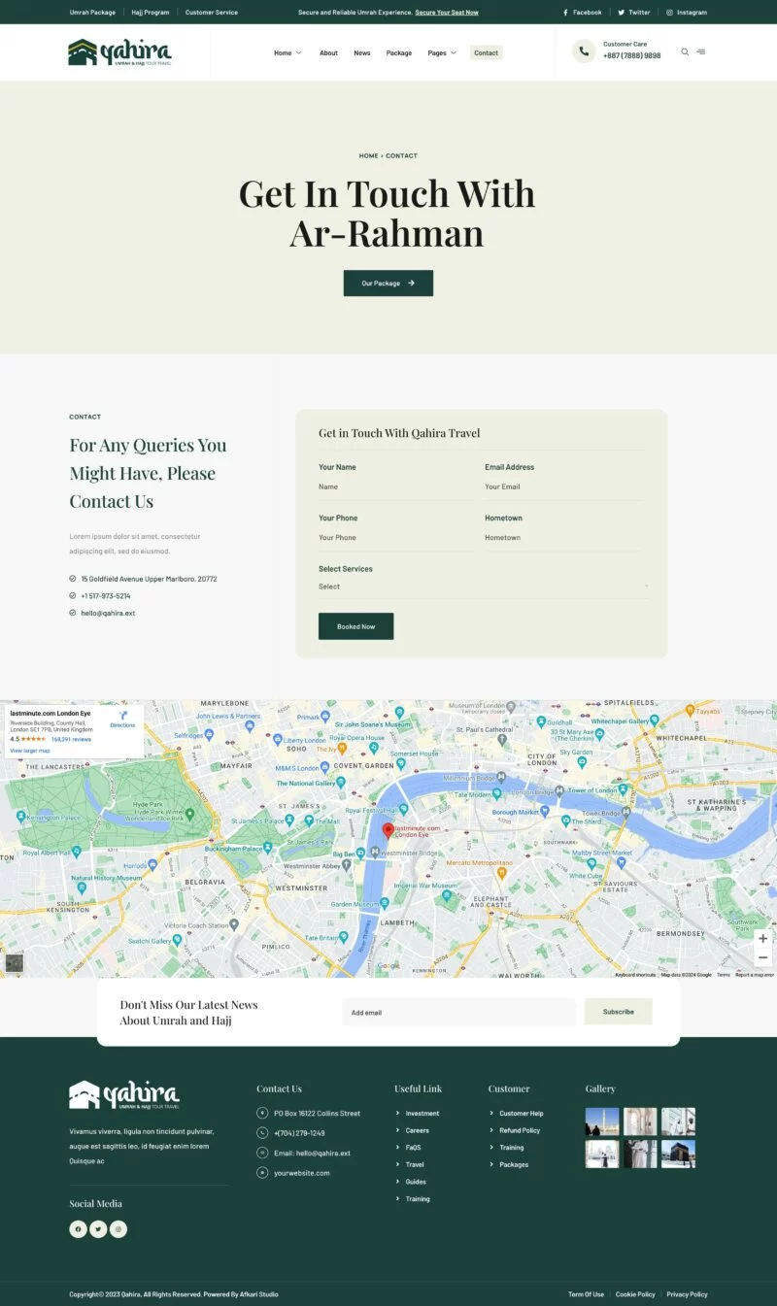Click the Customer Care phone icon

(584, 51)
